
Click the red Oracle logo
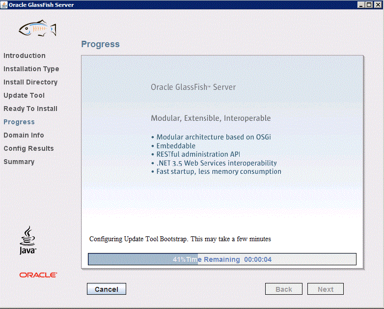38,275
